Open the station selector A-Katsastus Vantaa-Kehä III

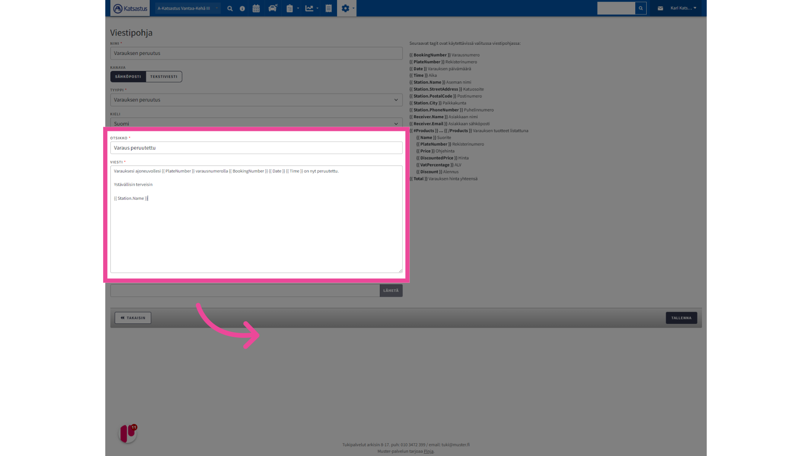coord(187,8)
